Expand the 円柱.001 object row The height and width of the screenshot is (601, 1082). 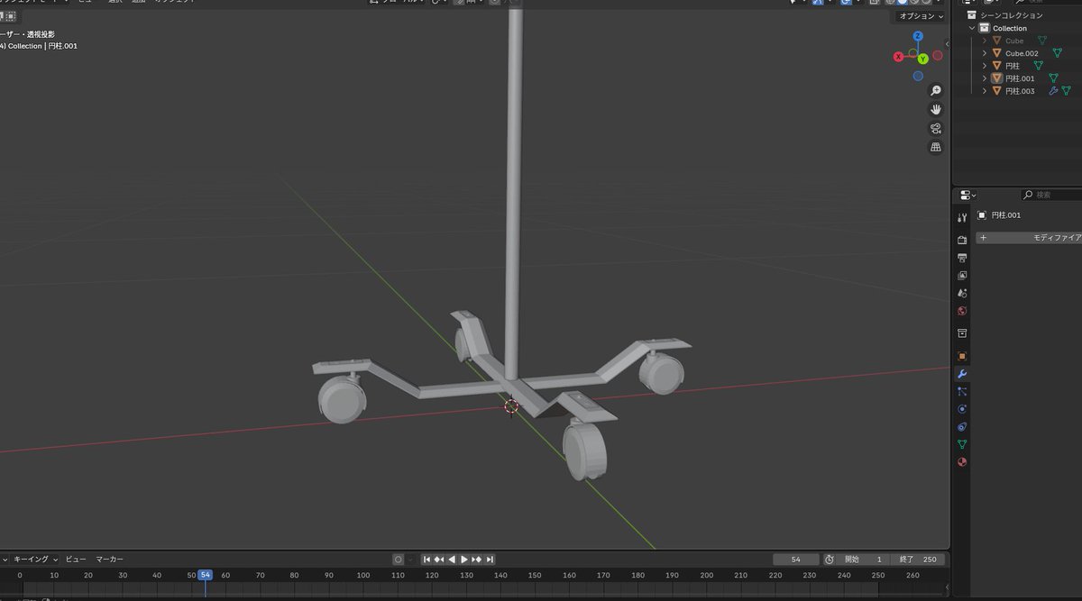tap(985, 78)
